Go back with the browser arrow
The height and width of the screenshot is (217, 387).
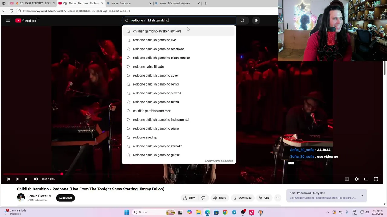pos(4,11)
